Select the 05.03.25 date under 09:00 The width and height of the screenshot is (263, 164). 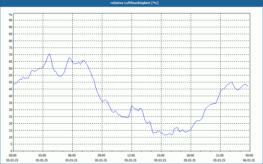point(101,160)
